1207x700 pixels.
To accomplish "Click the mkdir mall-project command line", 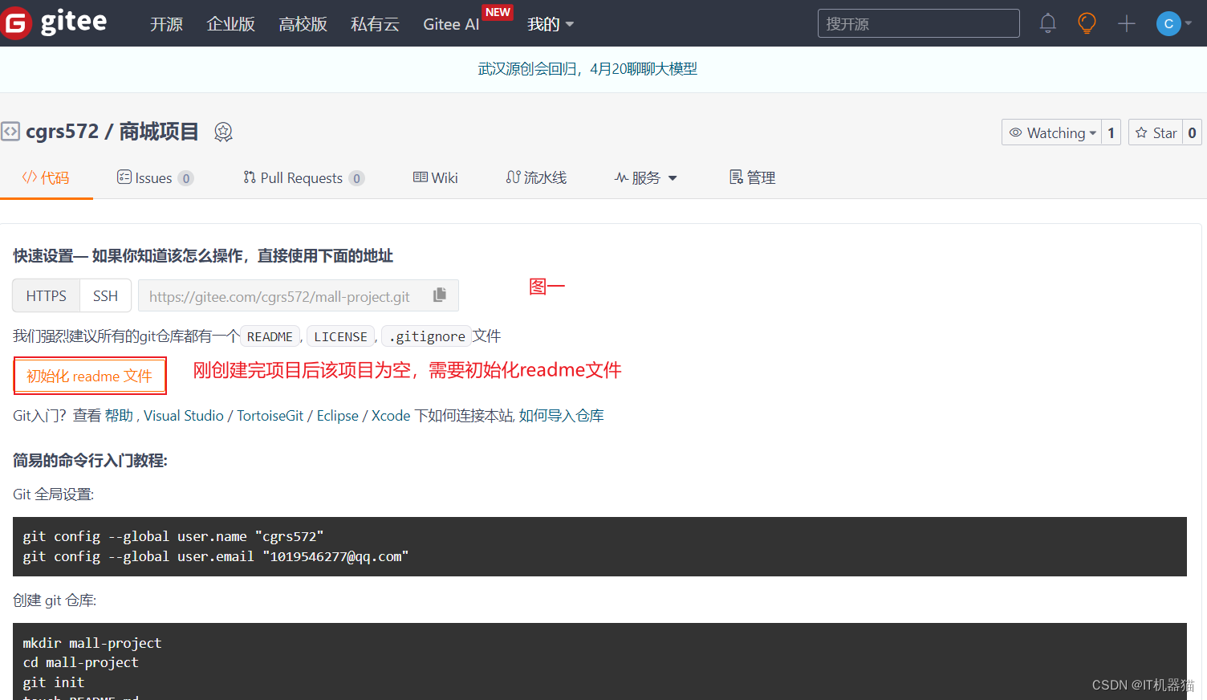I will (92, 643).
